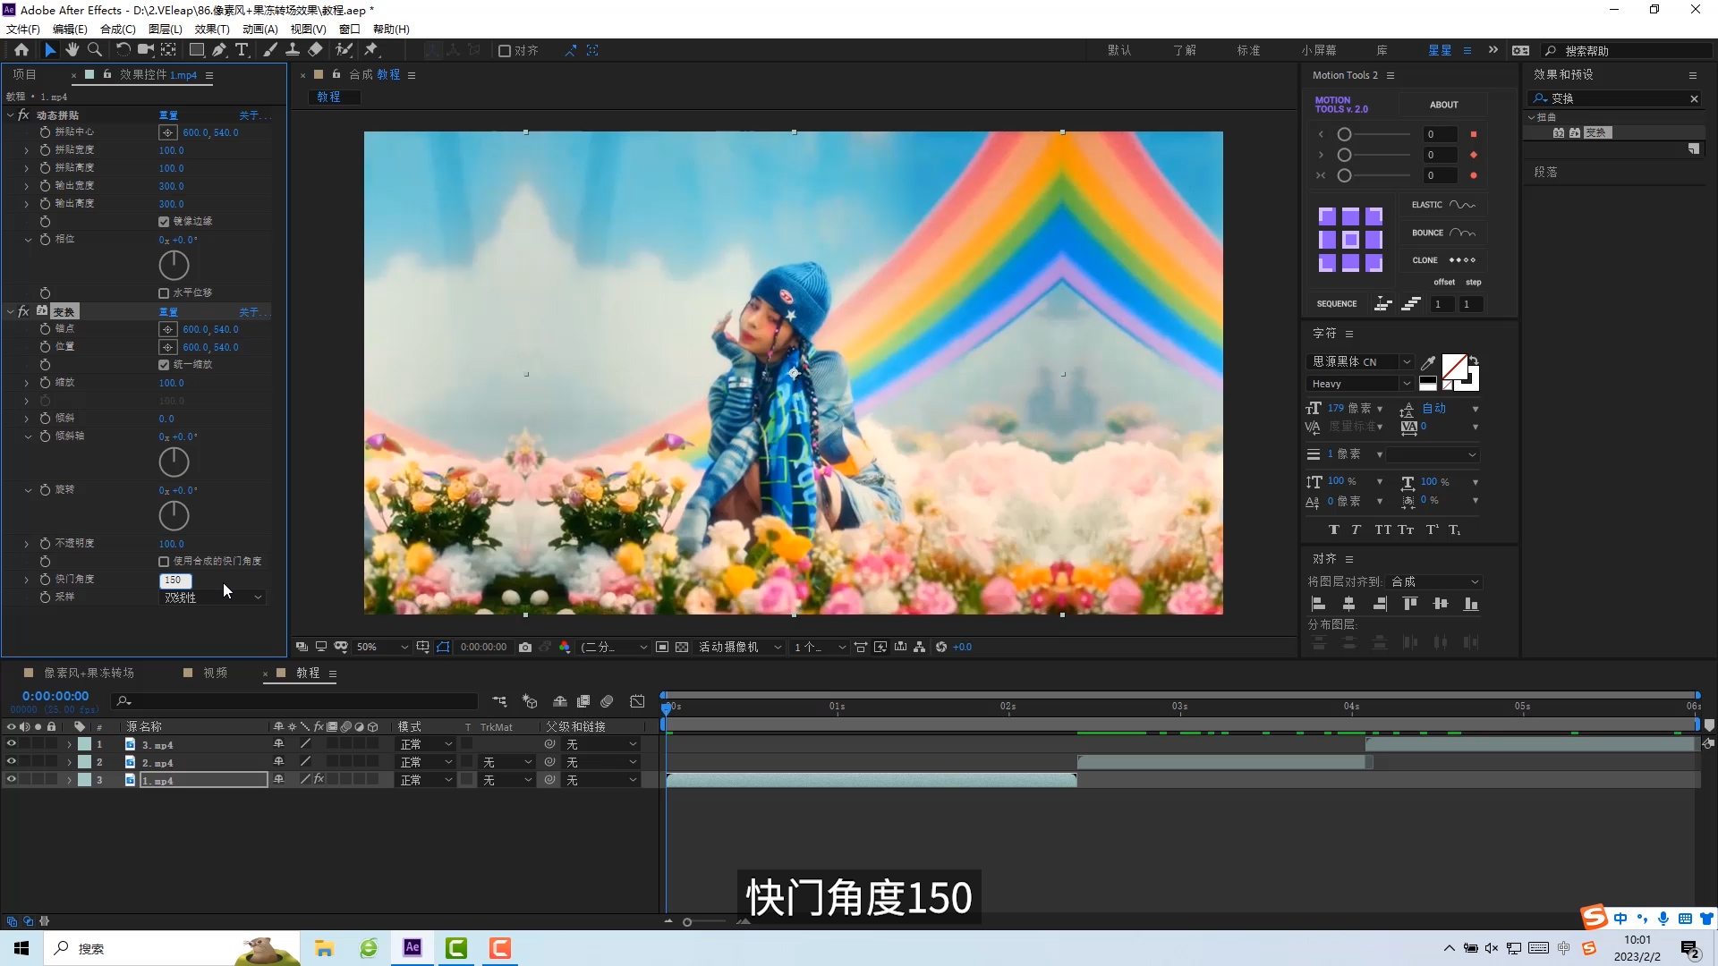This screenshot has height=966, width=1718.
Task: Toggle 镜像边缘 checkbox
Action: click(164, 222)
